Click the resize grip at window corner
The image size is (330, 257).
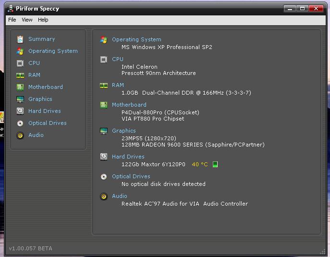click(322, 251)
